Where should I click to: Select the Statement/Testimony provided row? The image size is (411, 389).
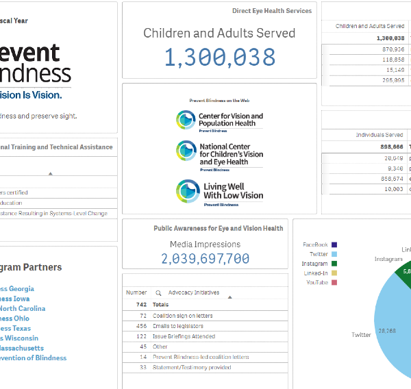[x=205, y=368]
